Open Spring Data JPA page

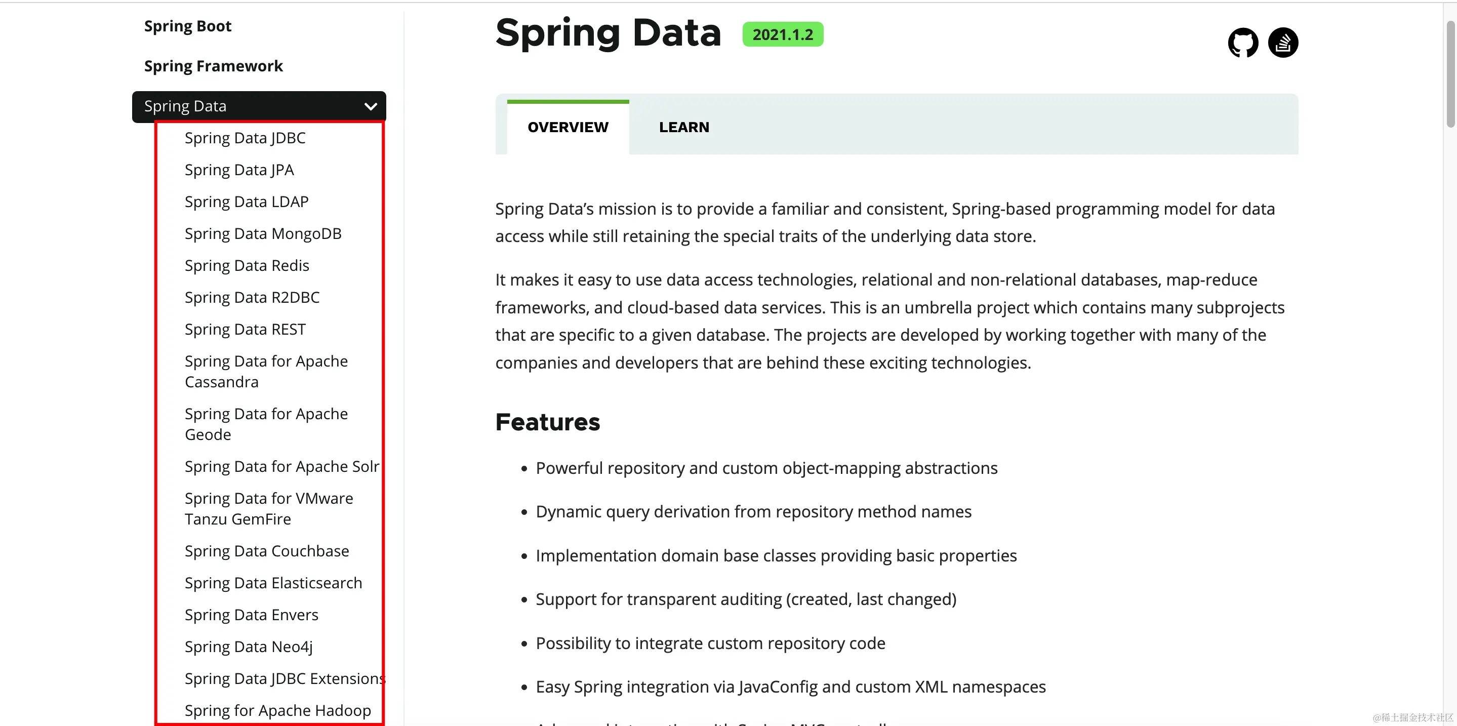click(x=239, y=170)
